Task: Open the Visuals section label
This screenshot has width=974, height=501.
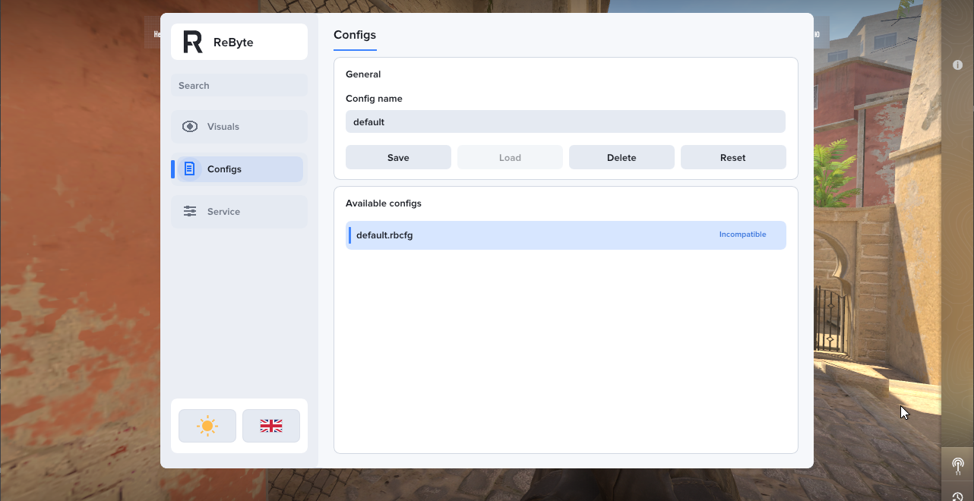Action: (x=223, y=127)
